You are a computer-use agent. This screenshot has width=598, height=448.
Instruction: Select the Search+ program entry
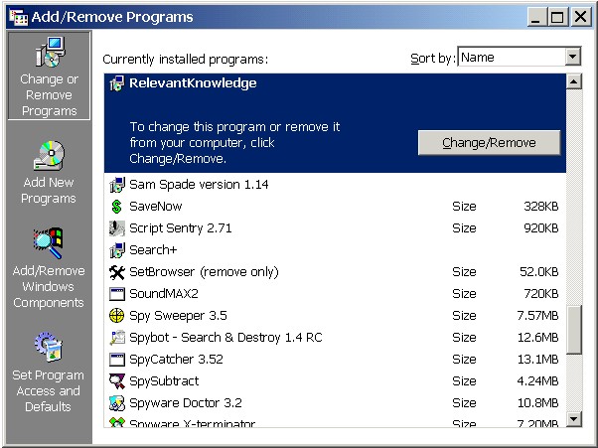click(335, 250)
